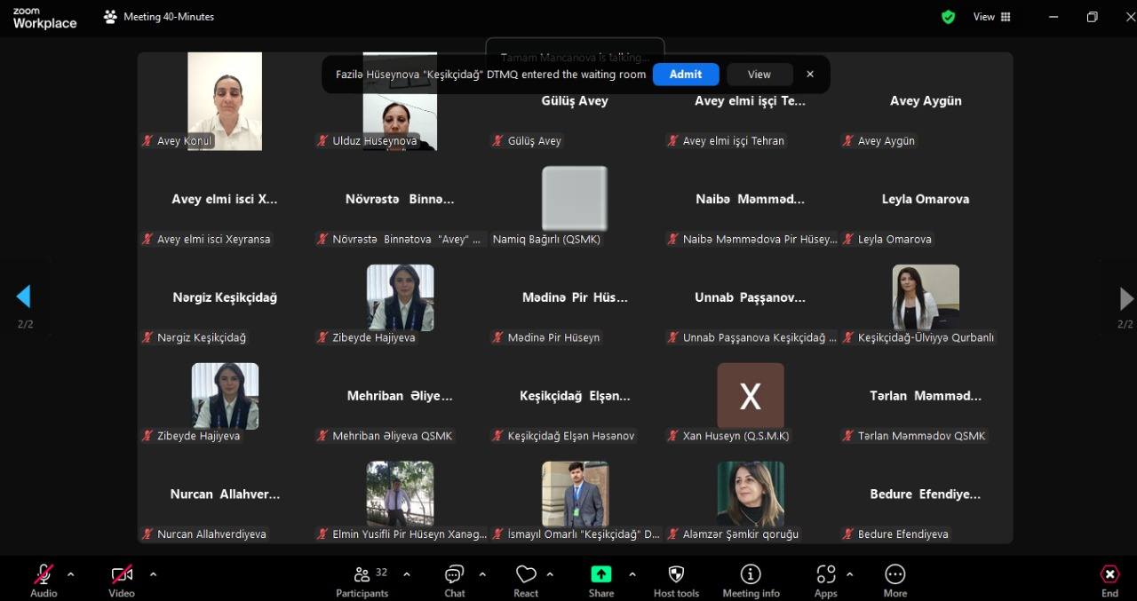Go to previous gallery page arrow
The height and width of the screenshot is (601, 1137).
coord(24,297)
